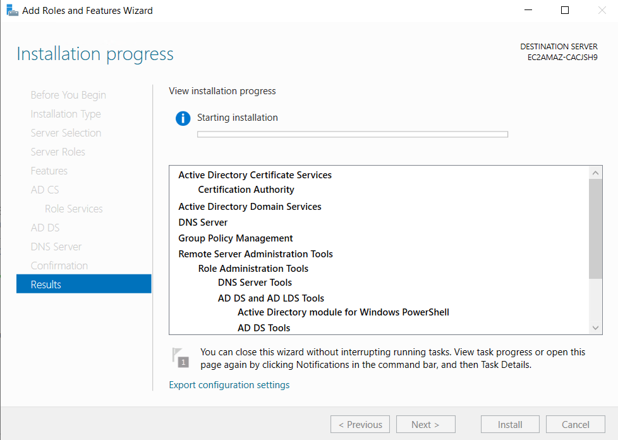
Task: Click 'Certification Authority' row
Action: tap(246, 190)
